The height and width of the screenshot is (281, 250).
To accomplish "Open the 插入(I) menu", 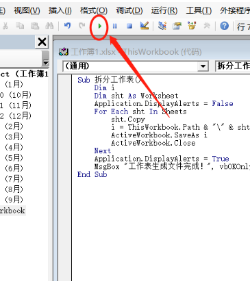I will [x=60, y=10].
